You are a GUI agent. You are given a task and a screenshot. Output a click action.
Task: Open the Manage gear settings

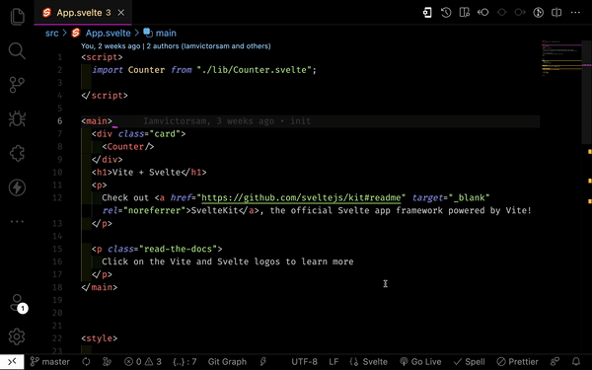tap(17, 336)
